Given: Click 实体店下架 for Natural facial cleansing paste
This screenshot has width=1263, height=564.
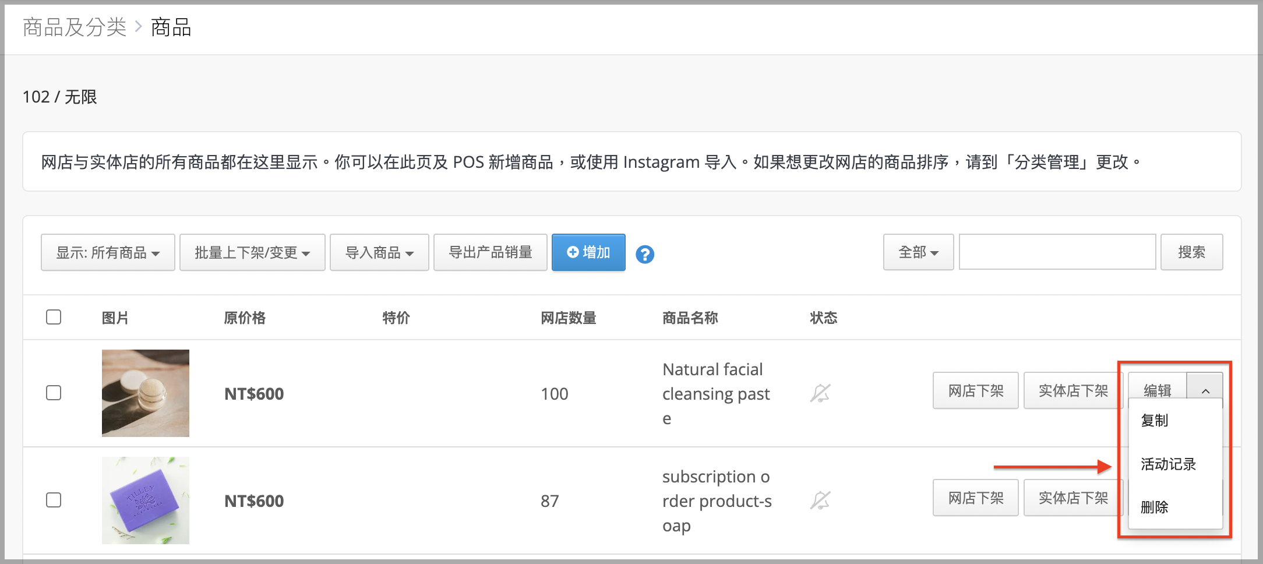Looking at the screenshot, I should (x=1073, y=390).
